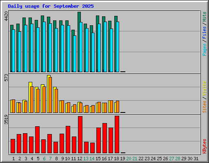Click the green day 20 axis label
This screenshot has height=163, width=209.
[129, 159]
